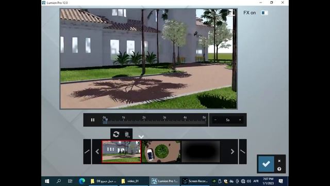The image size is (330, 186).
Task: Click the 2s mark on the timeline
Action: click(x=144, y=117)
